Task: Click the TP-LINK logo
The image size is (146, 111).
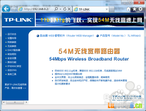Action: pyautogui.click(x=18, y=20)
